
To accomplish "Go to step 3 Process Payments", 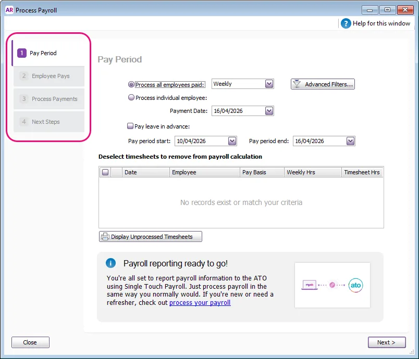I will pyautogui.click(x=49, y=99).
